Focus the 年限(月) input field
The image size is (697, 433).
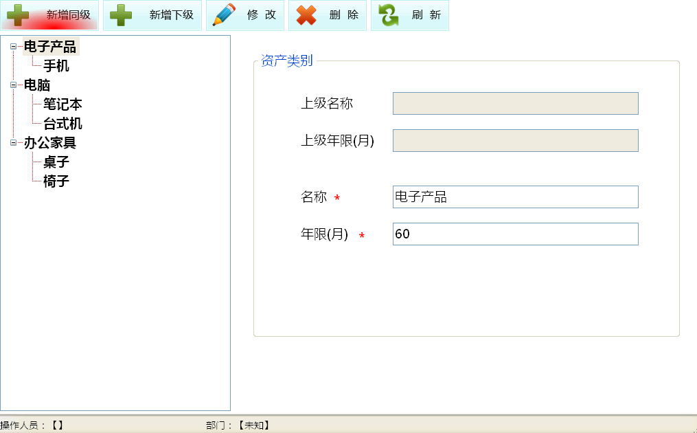coord(515,234)
